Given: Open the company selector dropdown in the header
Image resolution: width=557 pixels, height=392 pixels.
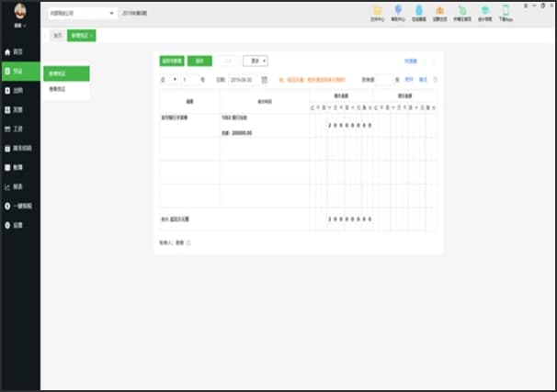Looking at the screenshot, I should (83, 13).
